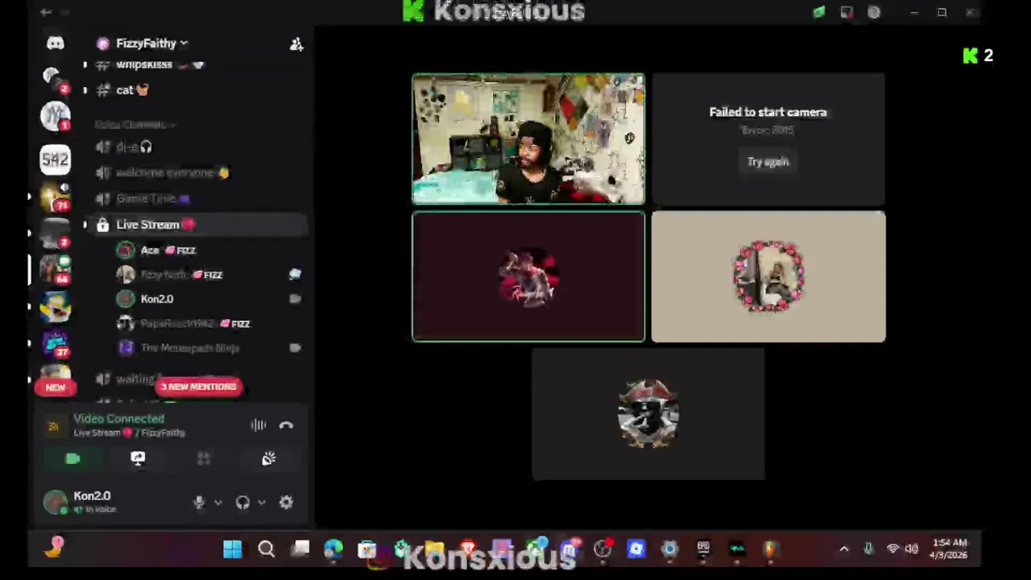Open the server icon with 66 badge
Viewport: 1031px width, 580px height.
[x=55, y=270]
